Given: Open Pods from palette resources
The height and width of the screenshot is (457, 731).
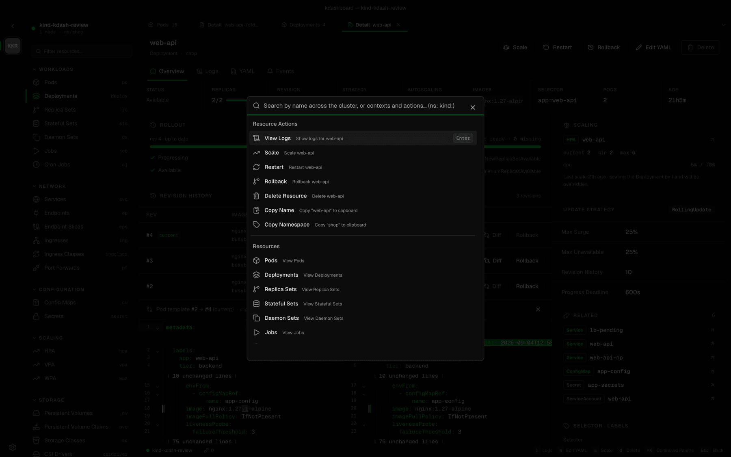Looking at the screenshot, I should 363,260.
